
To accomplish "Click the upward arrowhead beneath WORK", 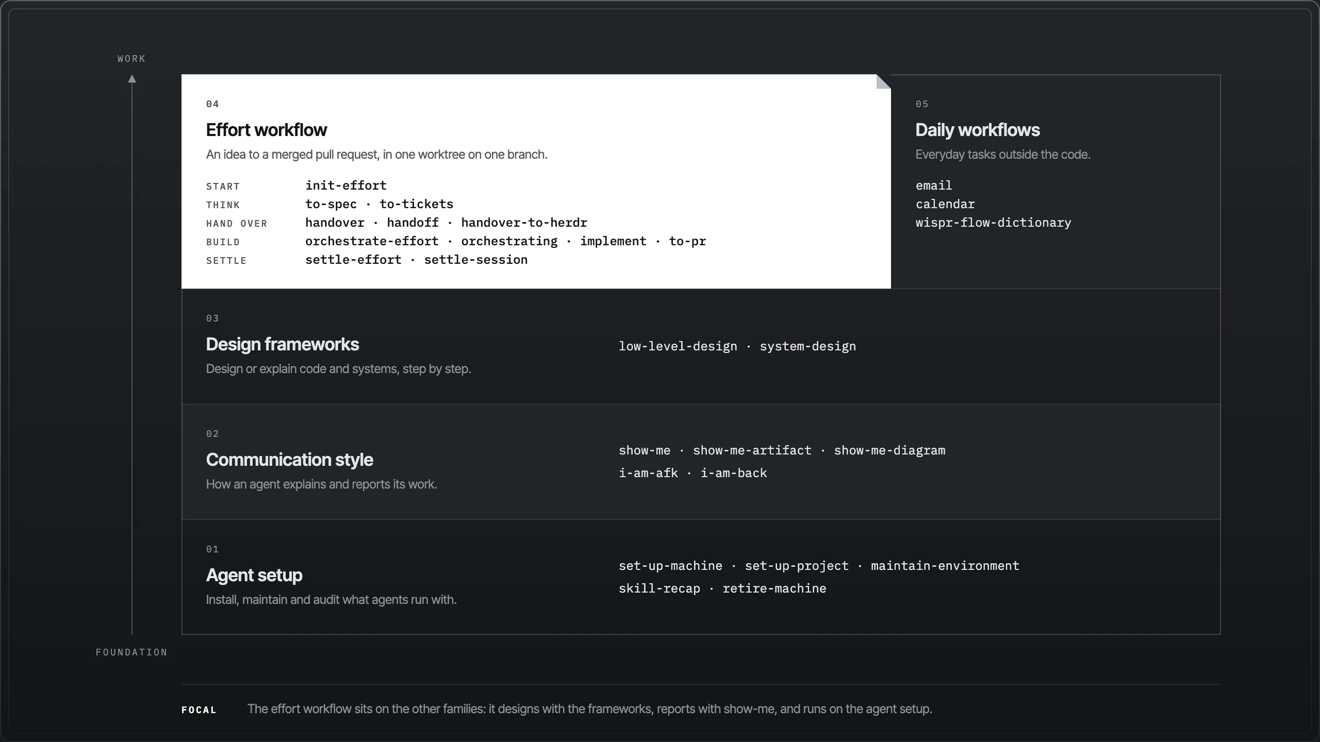I will [x=132, y=78].
